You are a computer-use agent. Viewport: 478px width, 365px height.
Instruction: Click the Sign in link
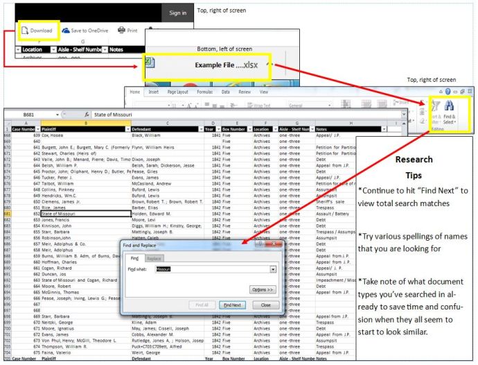click(177, 12)
